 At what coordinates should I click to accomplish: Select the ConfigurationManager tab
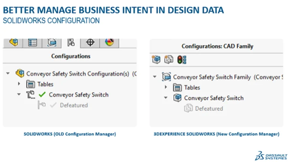[71, 42]
